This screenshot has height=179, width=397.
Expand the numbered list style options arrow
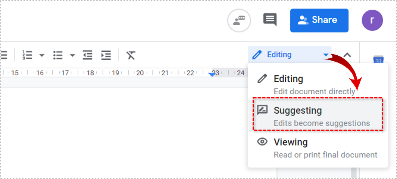click(42, 56)
